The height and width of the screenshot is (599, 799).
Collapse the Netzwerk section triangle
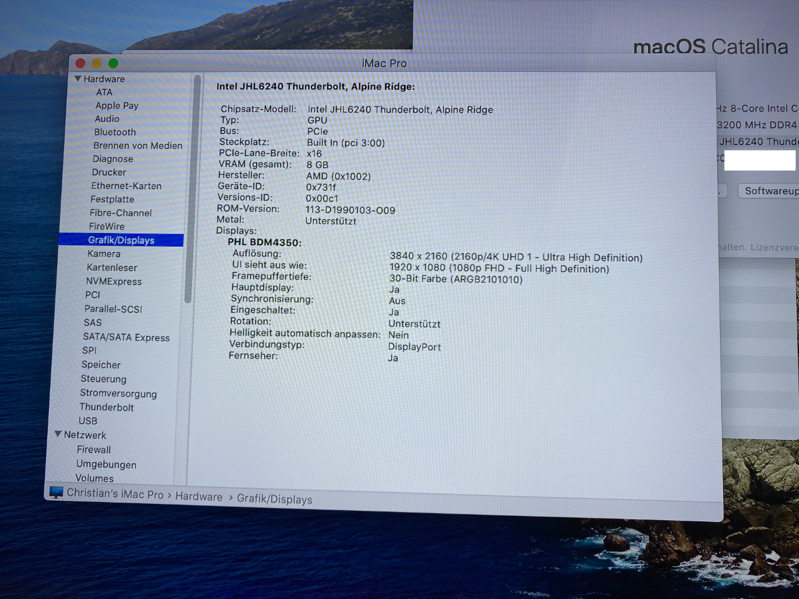click(58, 434)
